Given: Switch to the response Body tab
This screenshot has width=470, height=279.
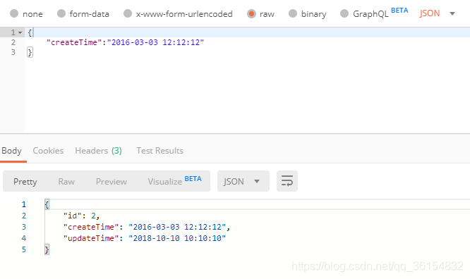Looking at the screenshot, I should pyautogui.click(x=12, y=151).
